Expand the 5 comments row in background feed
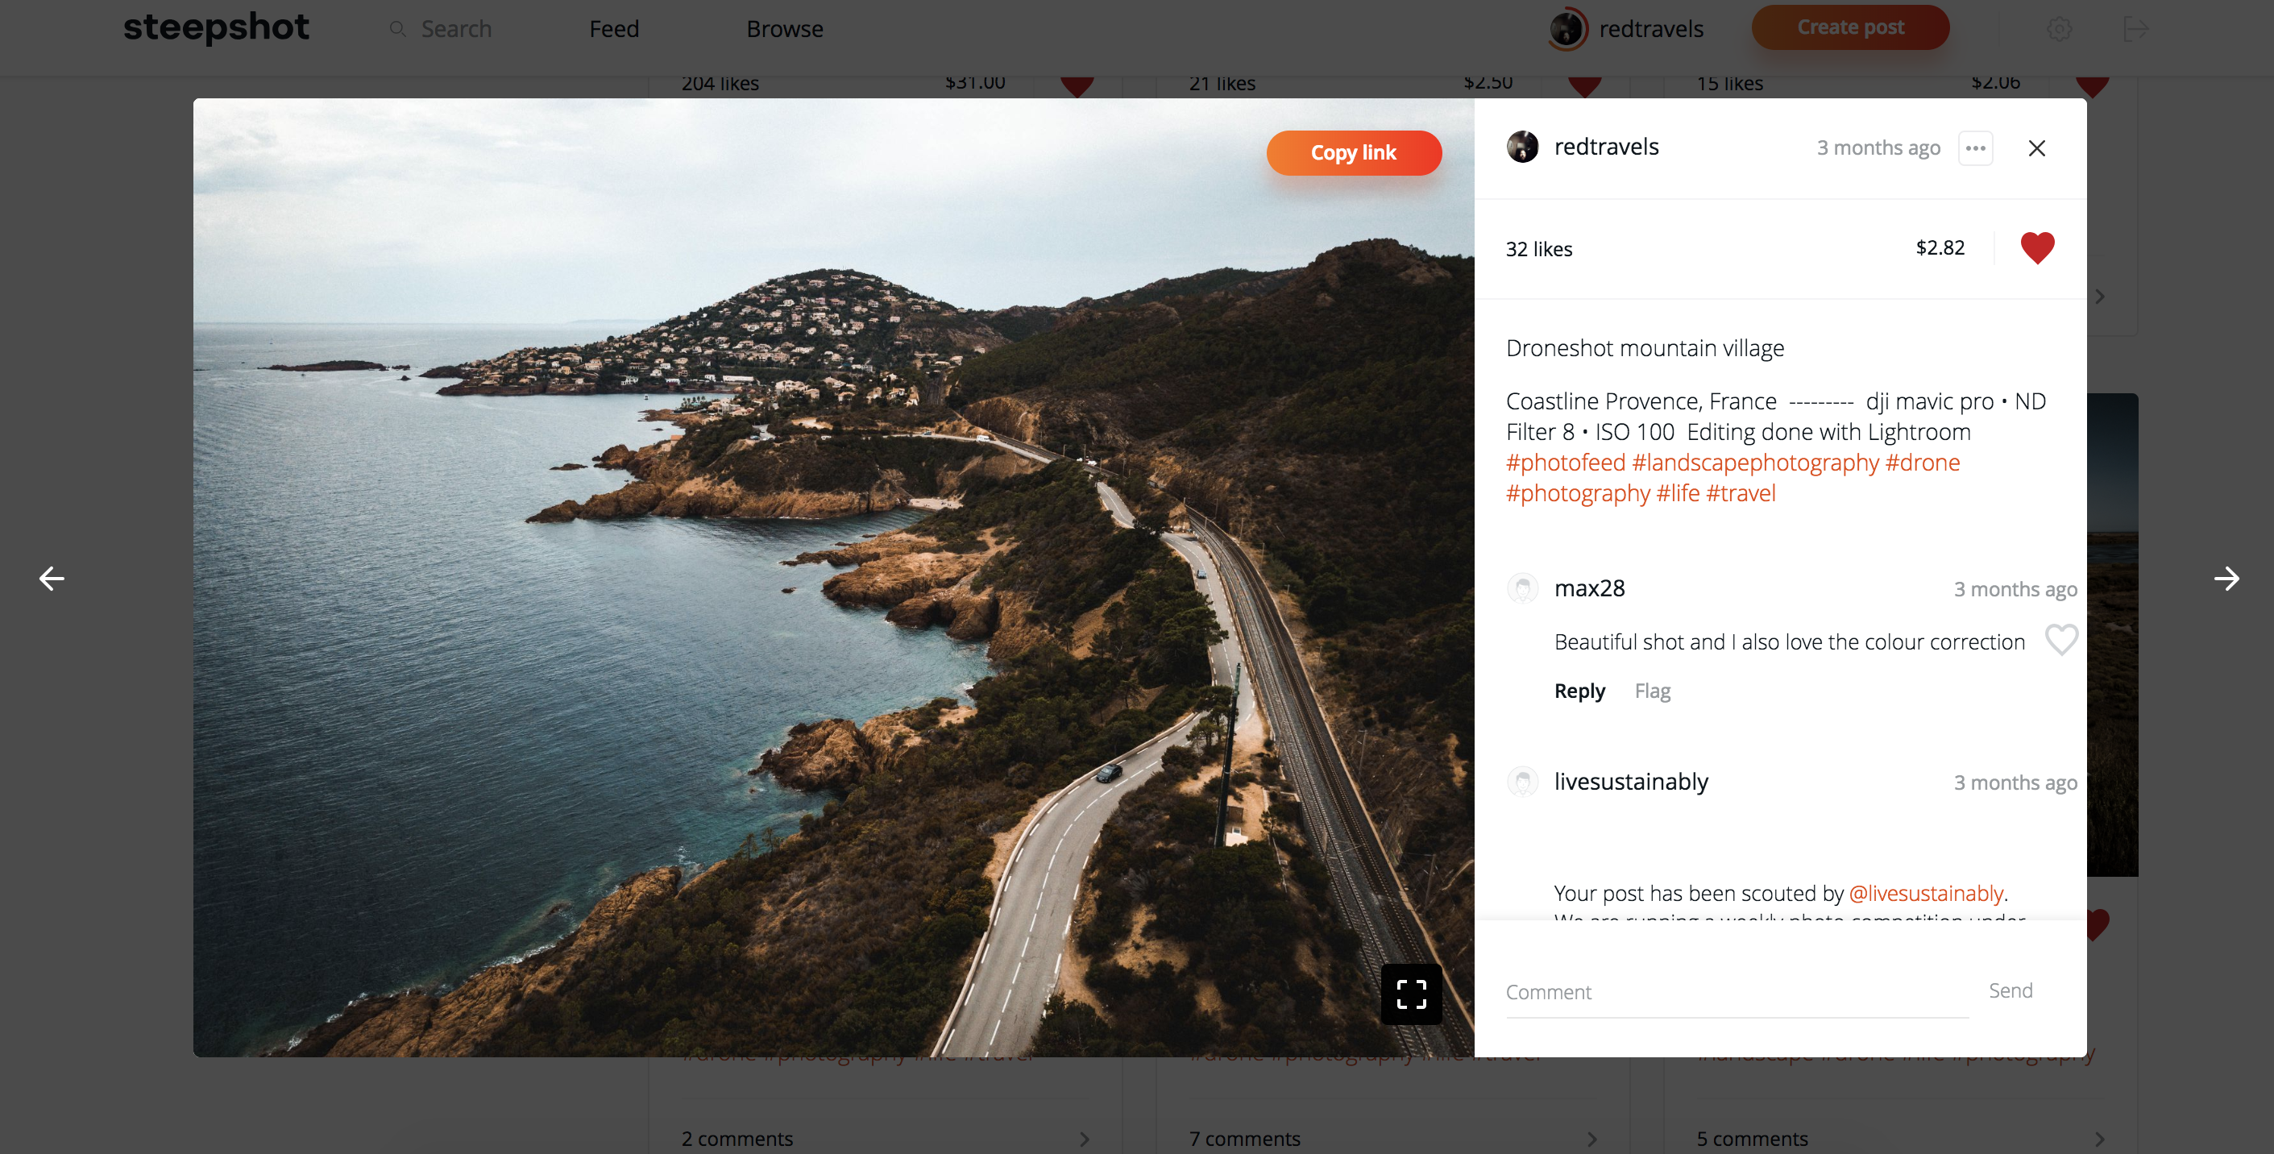Image resolution: width=2274 pixels, height=1154 pixels. (x=1900, y=1138)
